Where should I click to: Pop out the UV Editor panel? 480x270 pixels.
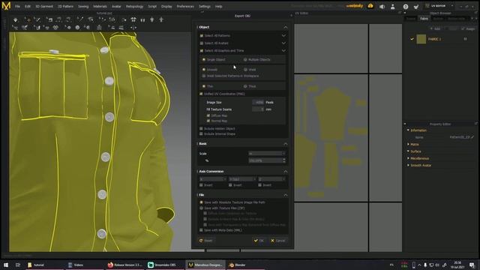pyautogui.click(x=400, y=13)
